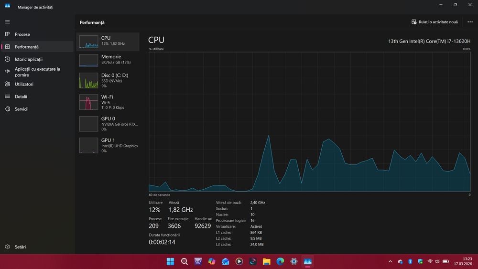Click the Virtualizare value Activat
Image resolution: width=478 pixels, height=269 pixels.
[x=256, y=226]
